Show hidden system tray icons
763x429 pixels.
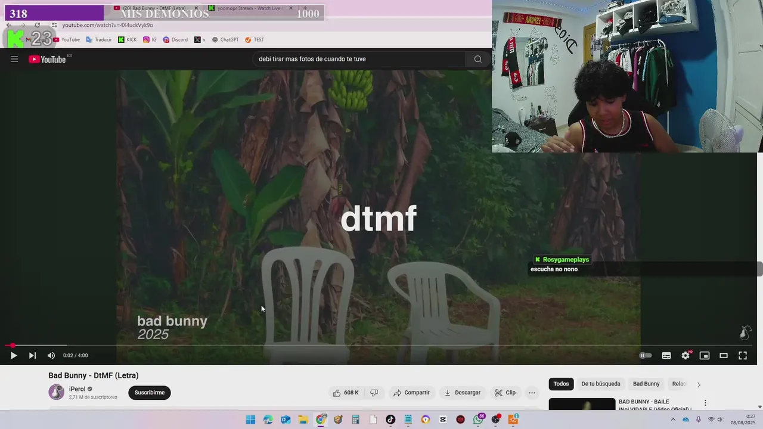point(673,419)
